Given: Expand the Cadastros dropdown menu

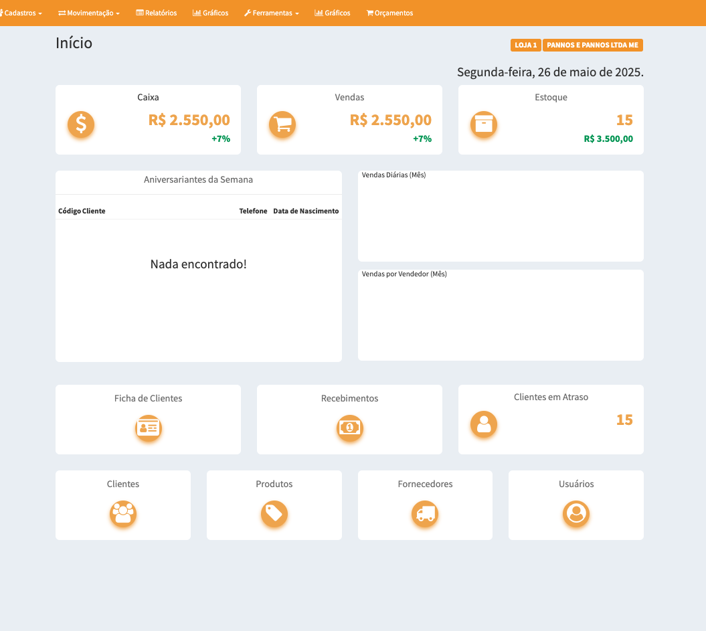Looking at the screenshot, I should tap(21, 13).
